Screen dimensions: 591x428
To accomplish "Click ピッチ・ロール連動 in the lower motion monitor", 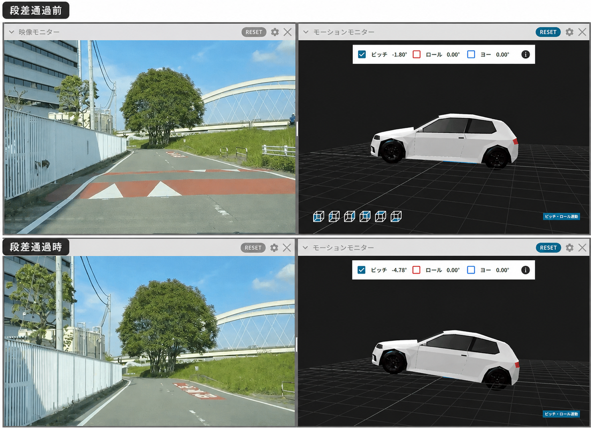I will [x=561, y=414].
